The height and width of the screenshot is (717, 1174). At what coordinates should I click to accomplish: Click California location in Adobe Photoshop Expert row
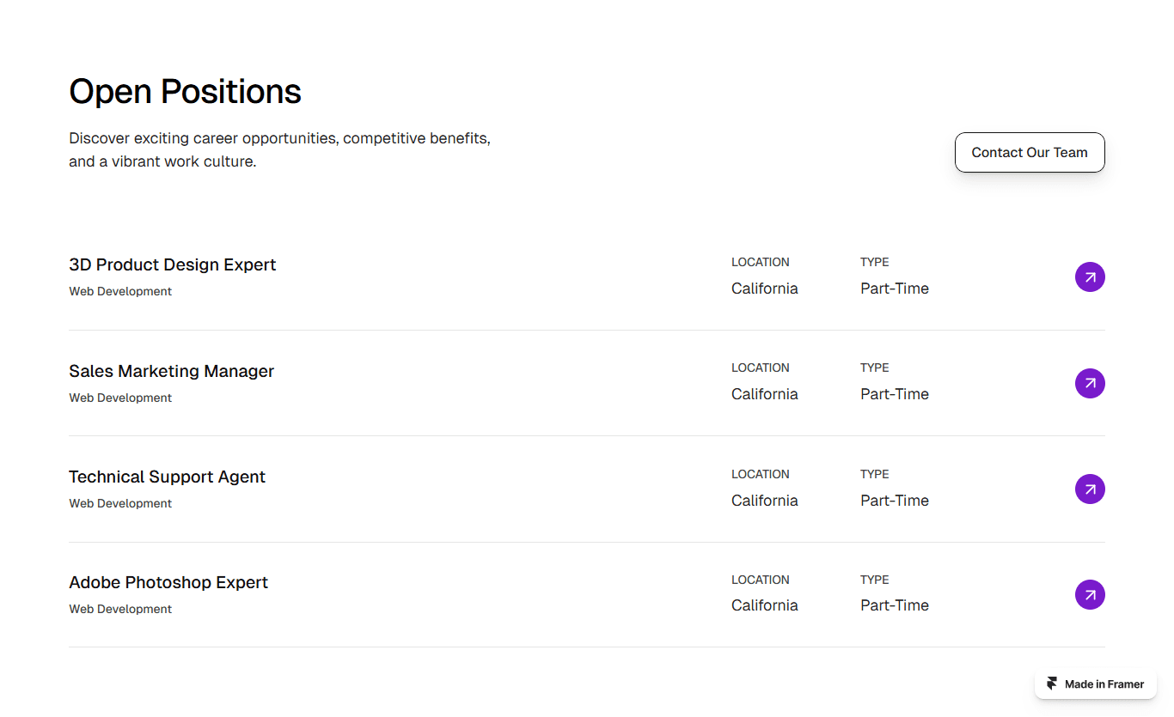pos(765,605)
